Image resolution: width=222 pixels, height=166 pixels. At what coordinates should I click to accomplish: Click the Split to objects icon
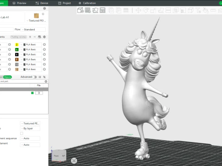coord(111,11)
